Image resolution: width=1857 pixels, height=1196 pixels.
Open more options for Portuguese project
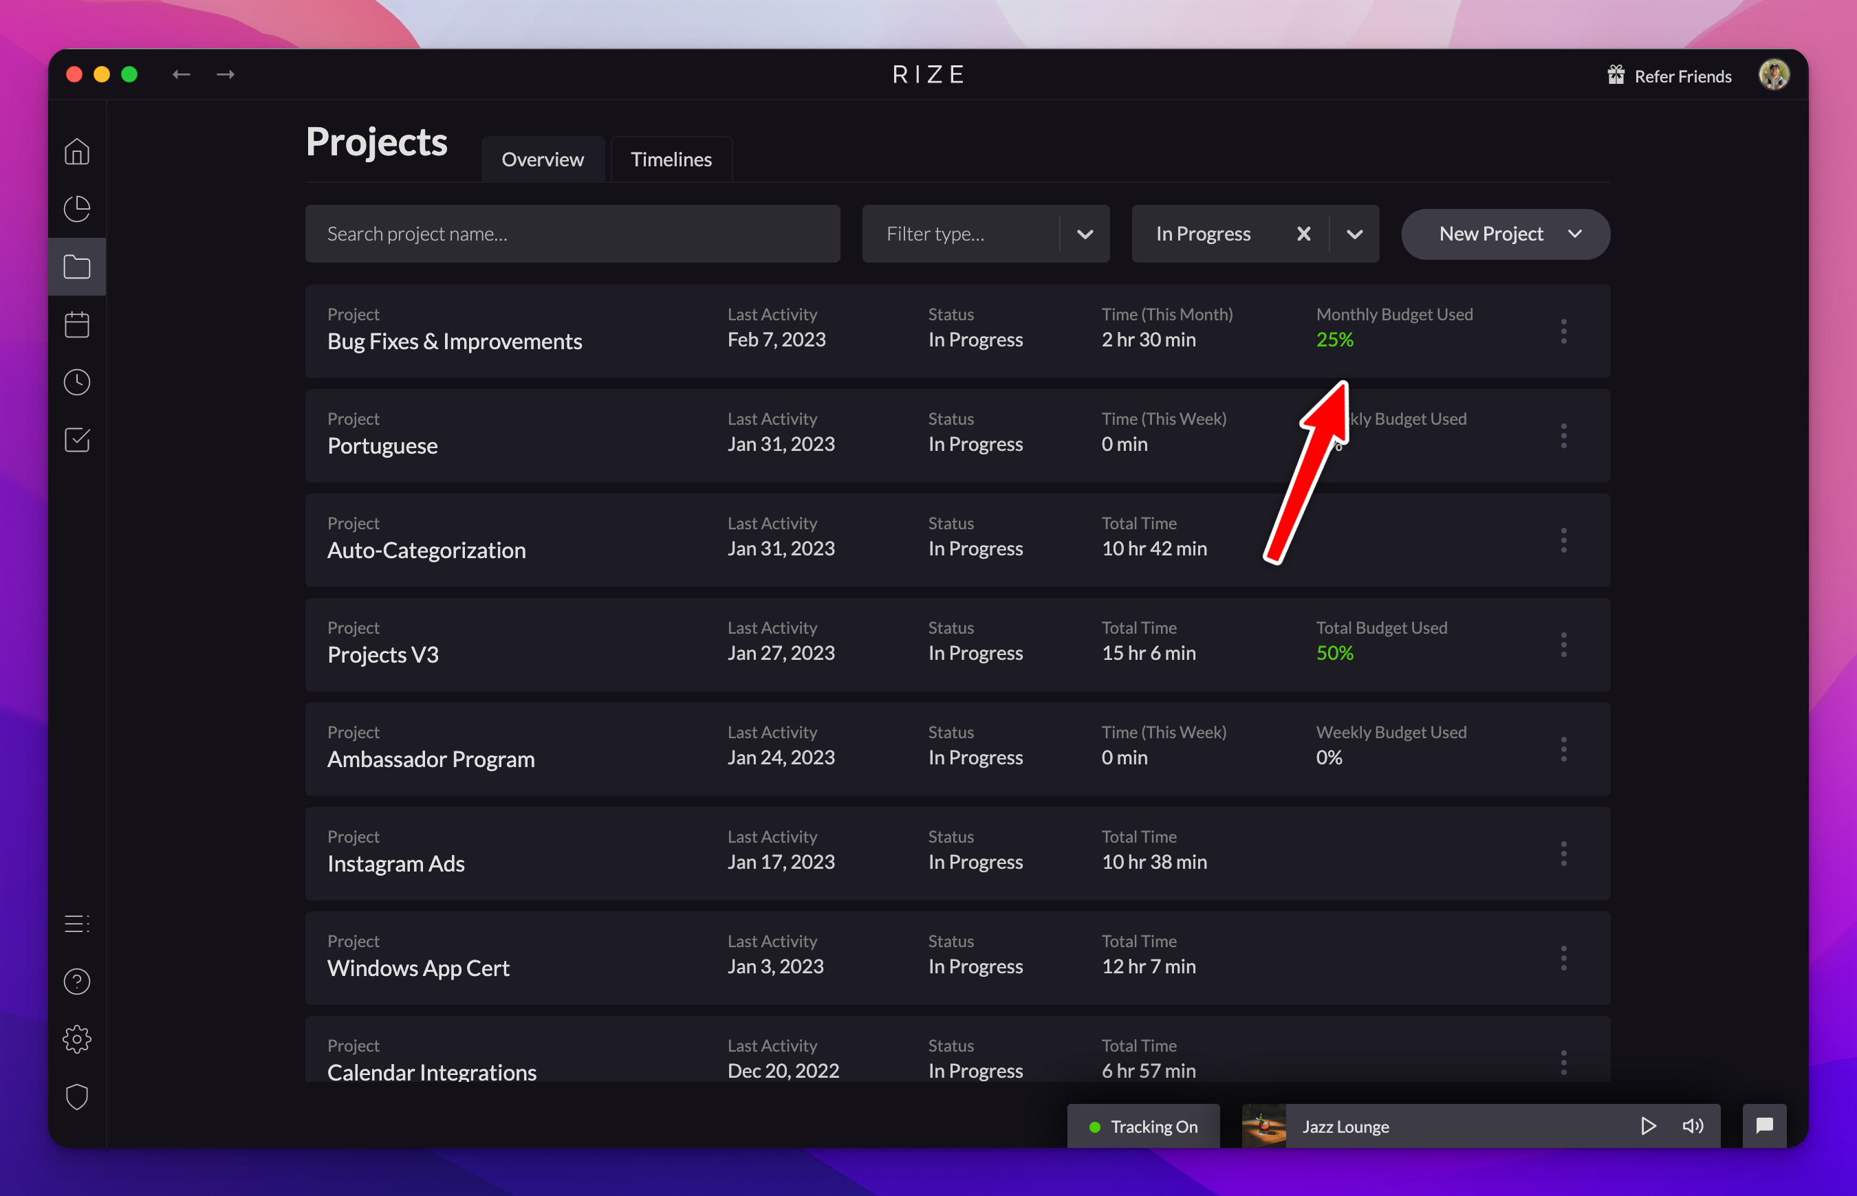(x=1563, y=436)
